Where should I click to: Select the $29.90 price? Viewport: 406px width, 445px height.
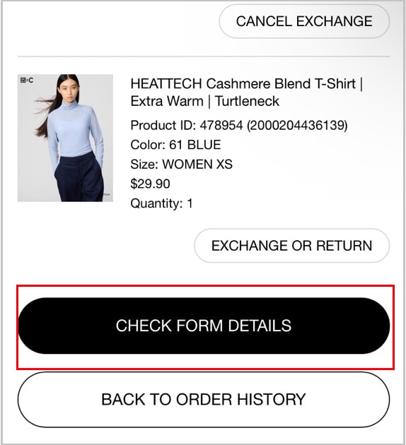pos(150,184)
